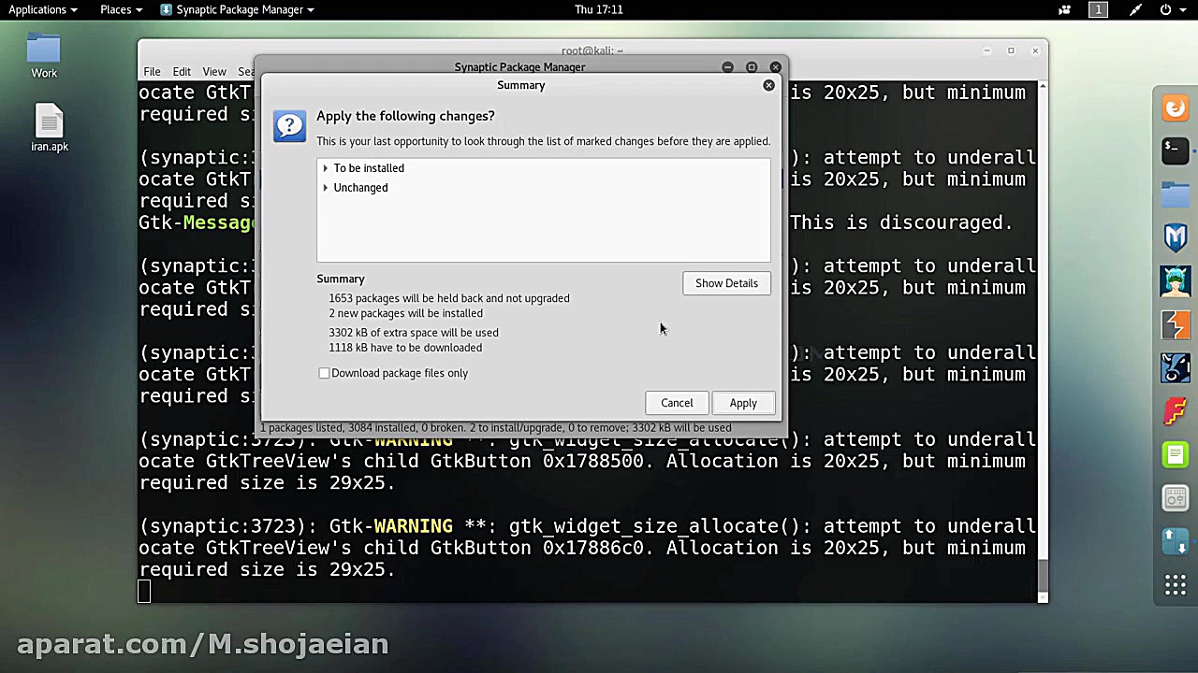Close the root@kali terminal window

coord(1035,50)
